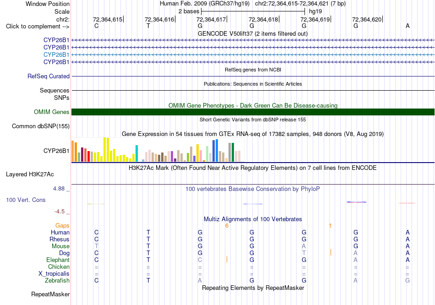The height and width of the screenshot is (305, 435).
Task: Click the cyan bar in GTEx chart
Action: point(136,153)
